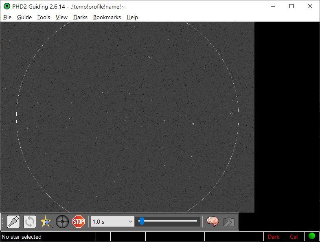Click the gamma slider handle
Screen dimensions: 320x242
142,221
